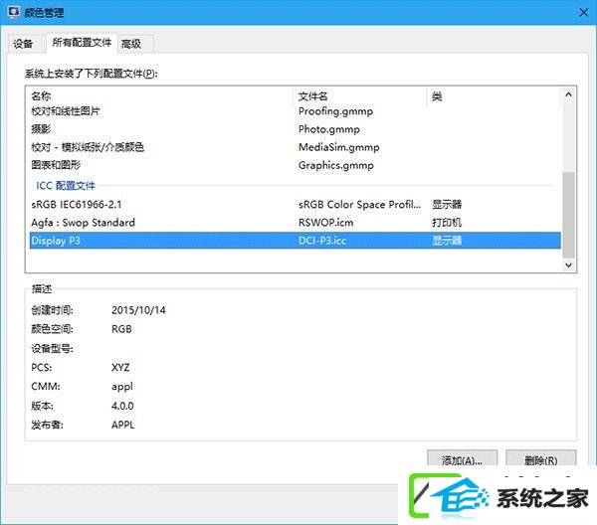Click file name Graphics.gmmp
Viewport: 597px width, 525px height.
(336, 165)
